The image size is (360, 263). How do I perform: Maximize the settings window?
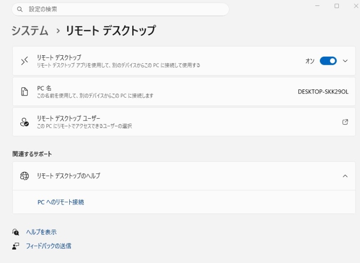(337, 6)
